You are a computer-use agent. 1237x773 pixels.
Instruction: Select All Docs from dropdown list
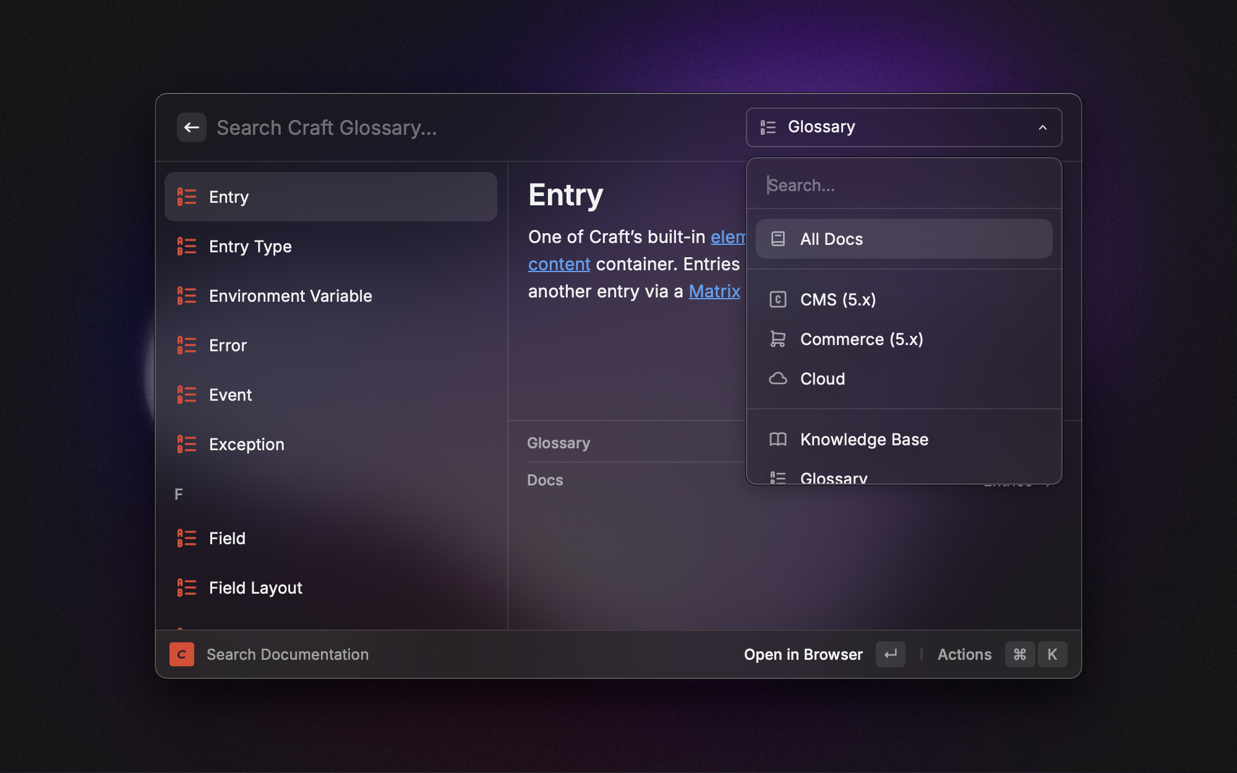coord(903,239)
